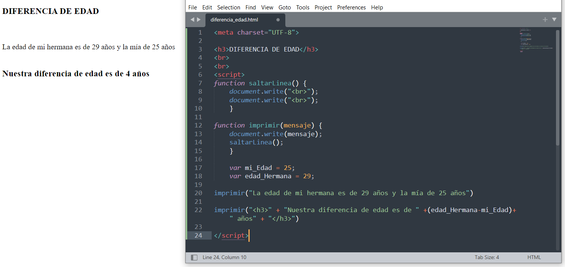Viewport: 565px width, 267px height.
Task: Click the closing script tag on line 24
Action: tap(231, 235)
